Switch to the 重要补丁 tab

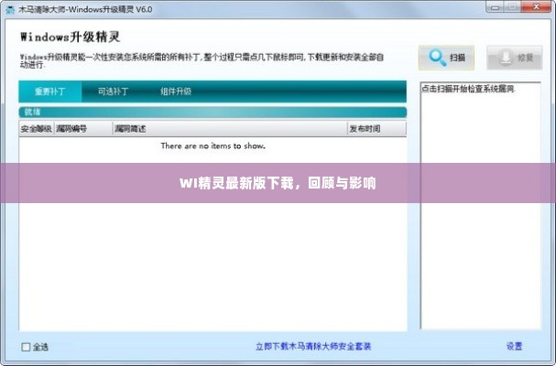50,91
